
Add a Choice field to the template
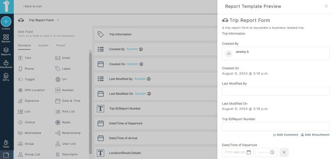point(26,122)
